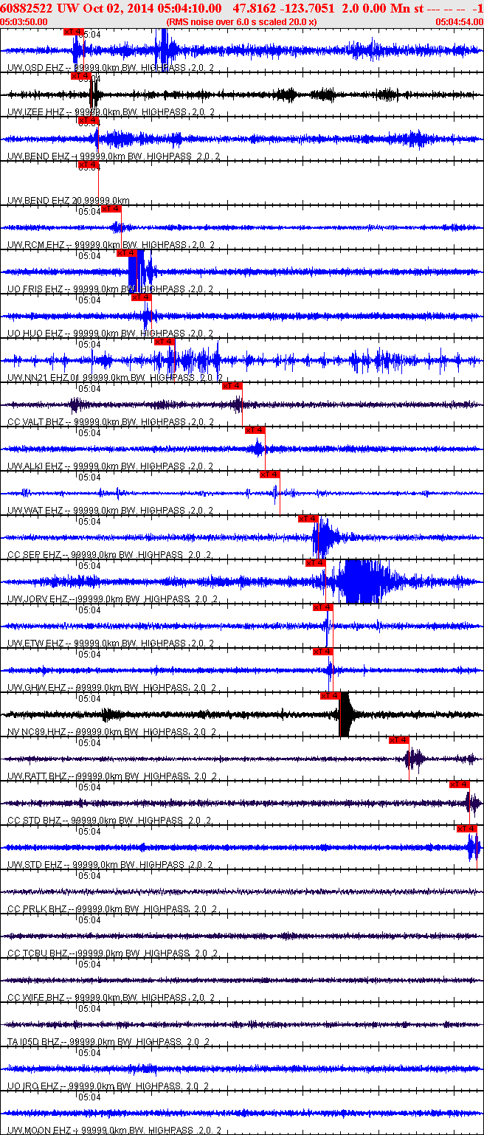Select the red pick flag above the CC STD BHZ trace
The width and height of the screenshot is (484, 1135).
coord(460,784)
